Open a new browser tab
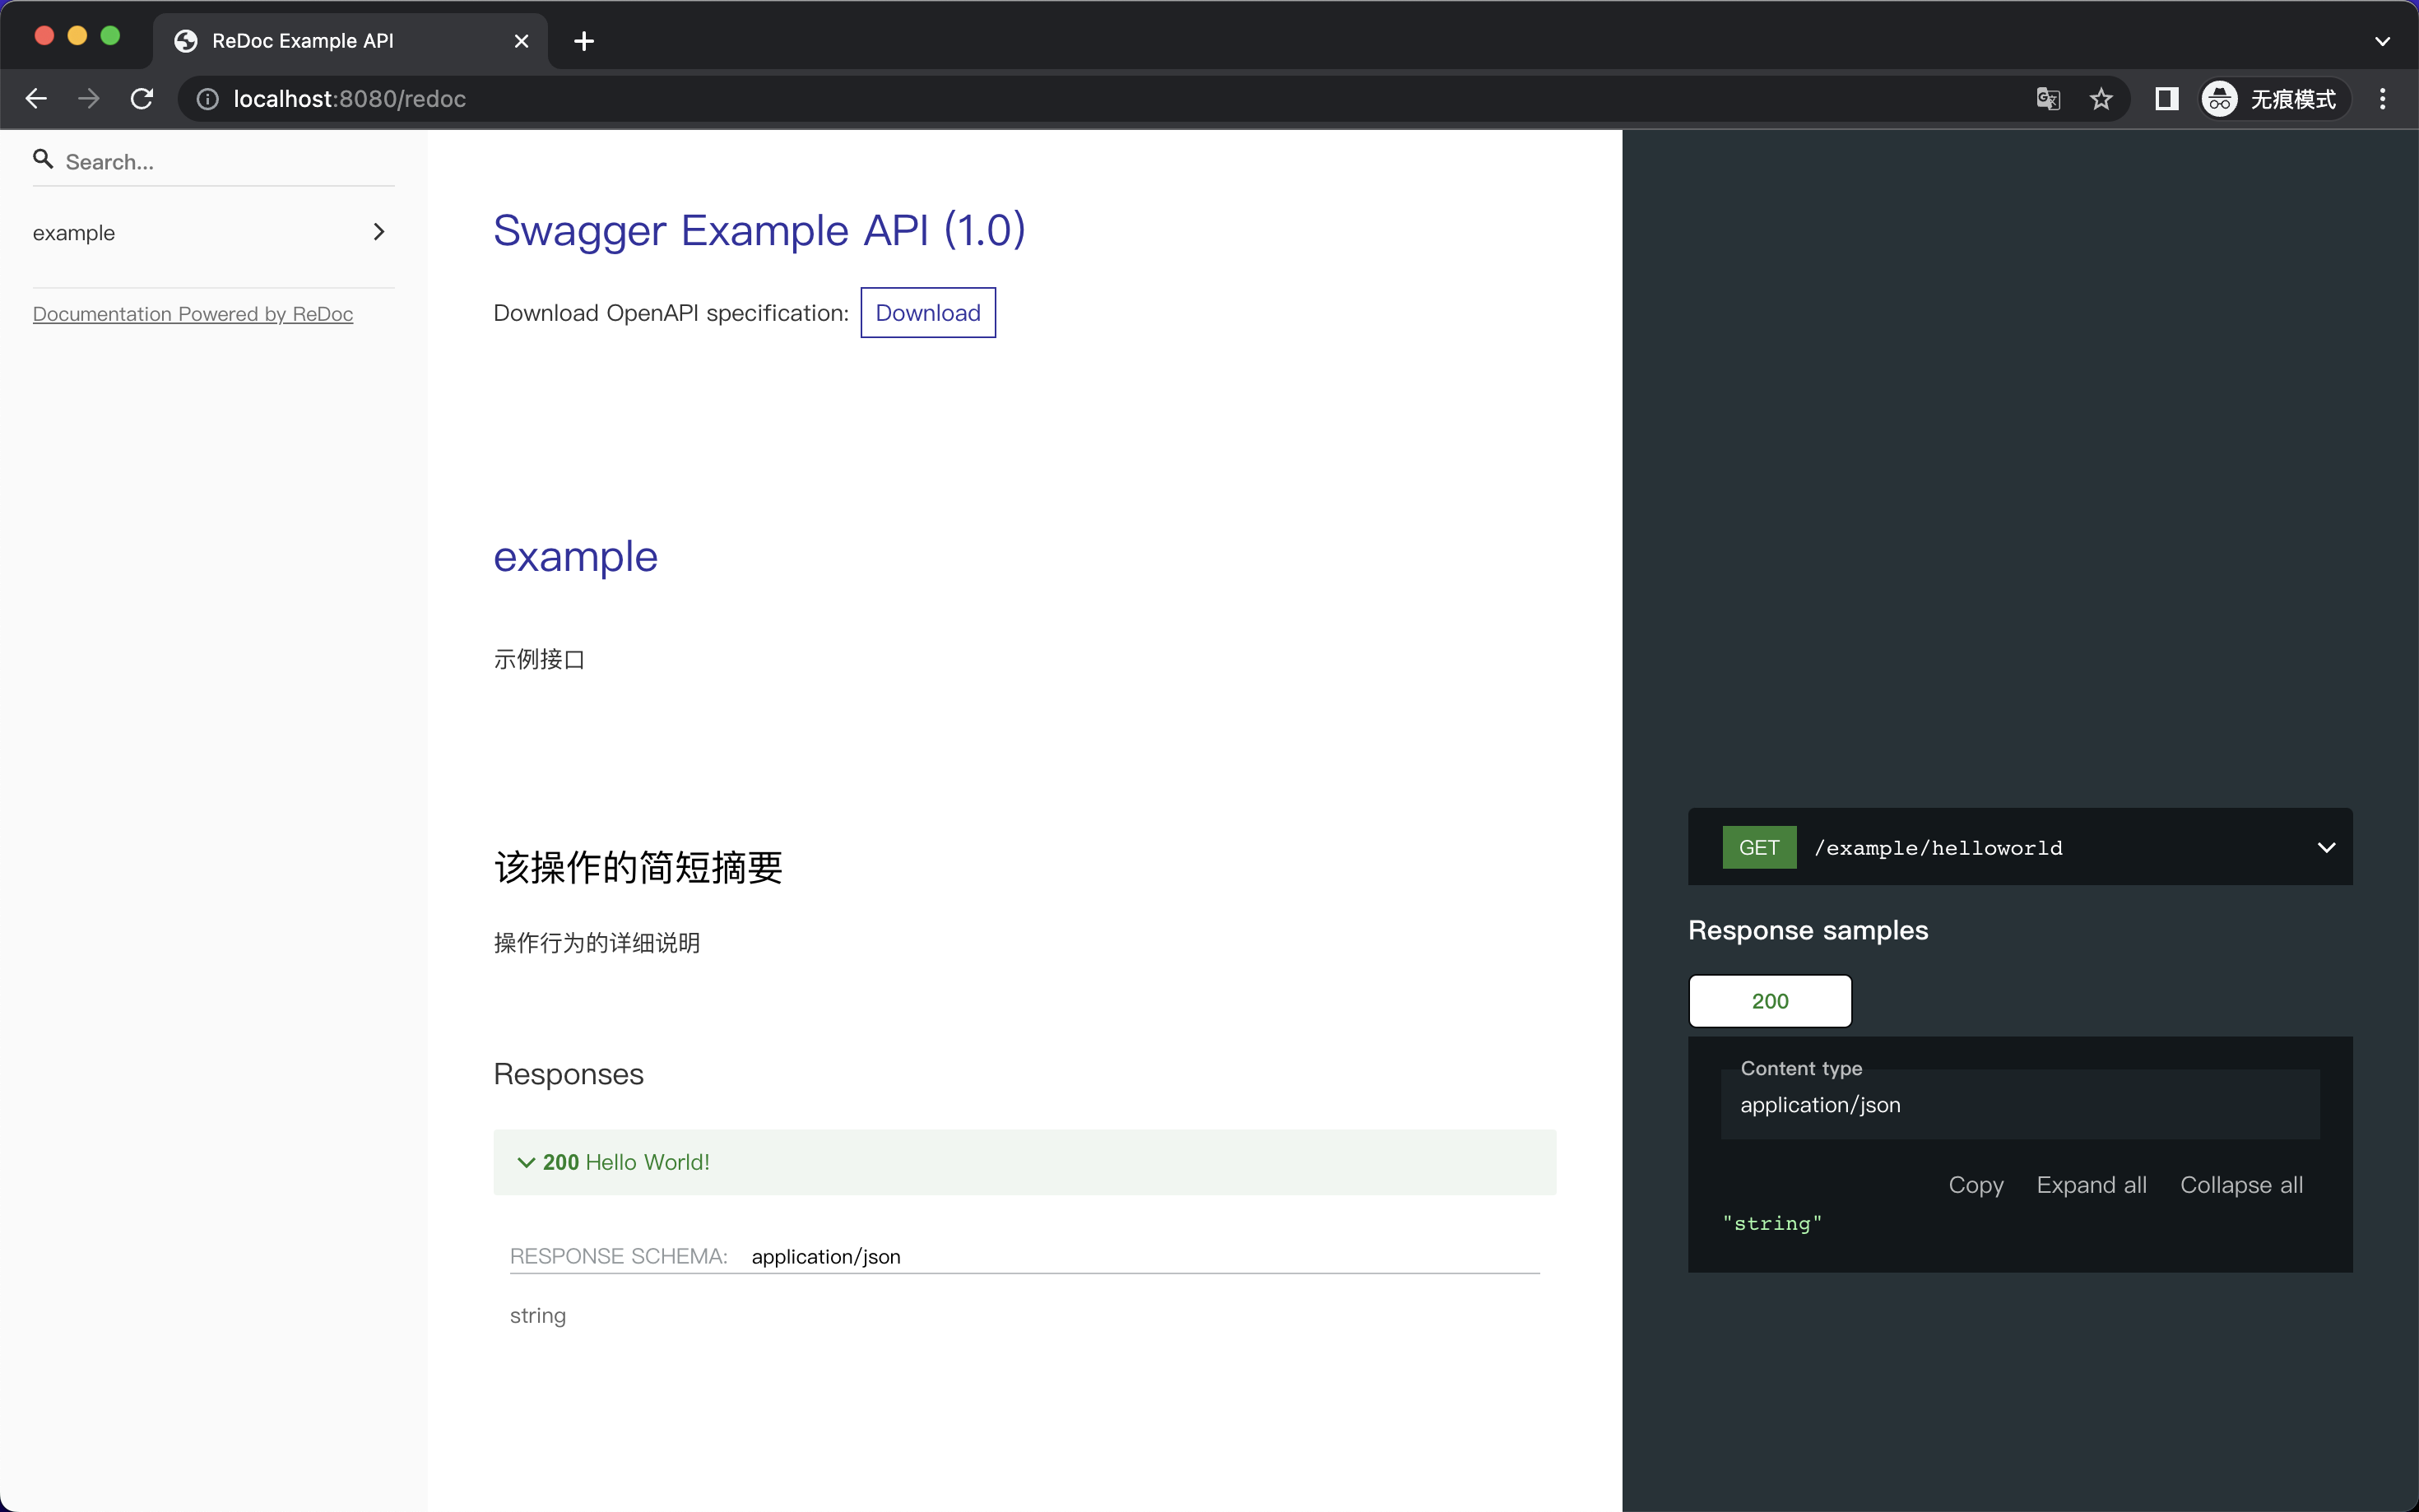This screenshot has height=1512, width=2419. coord(584,41)
